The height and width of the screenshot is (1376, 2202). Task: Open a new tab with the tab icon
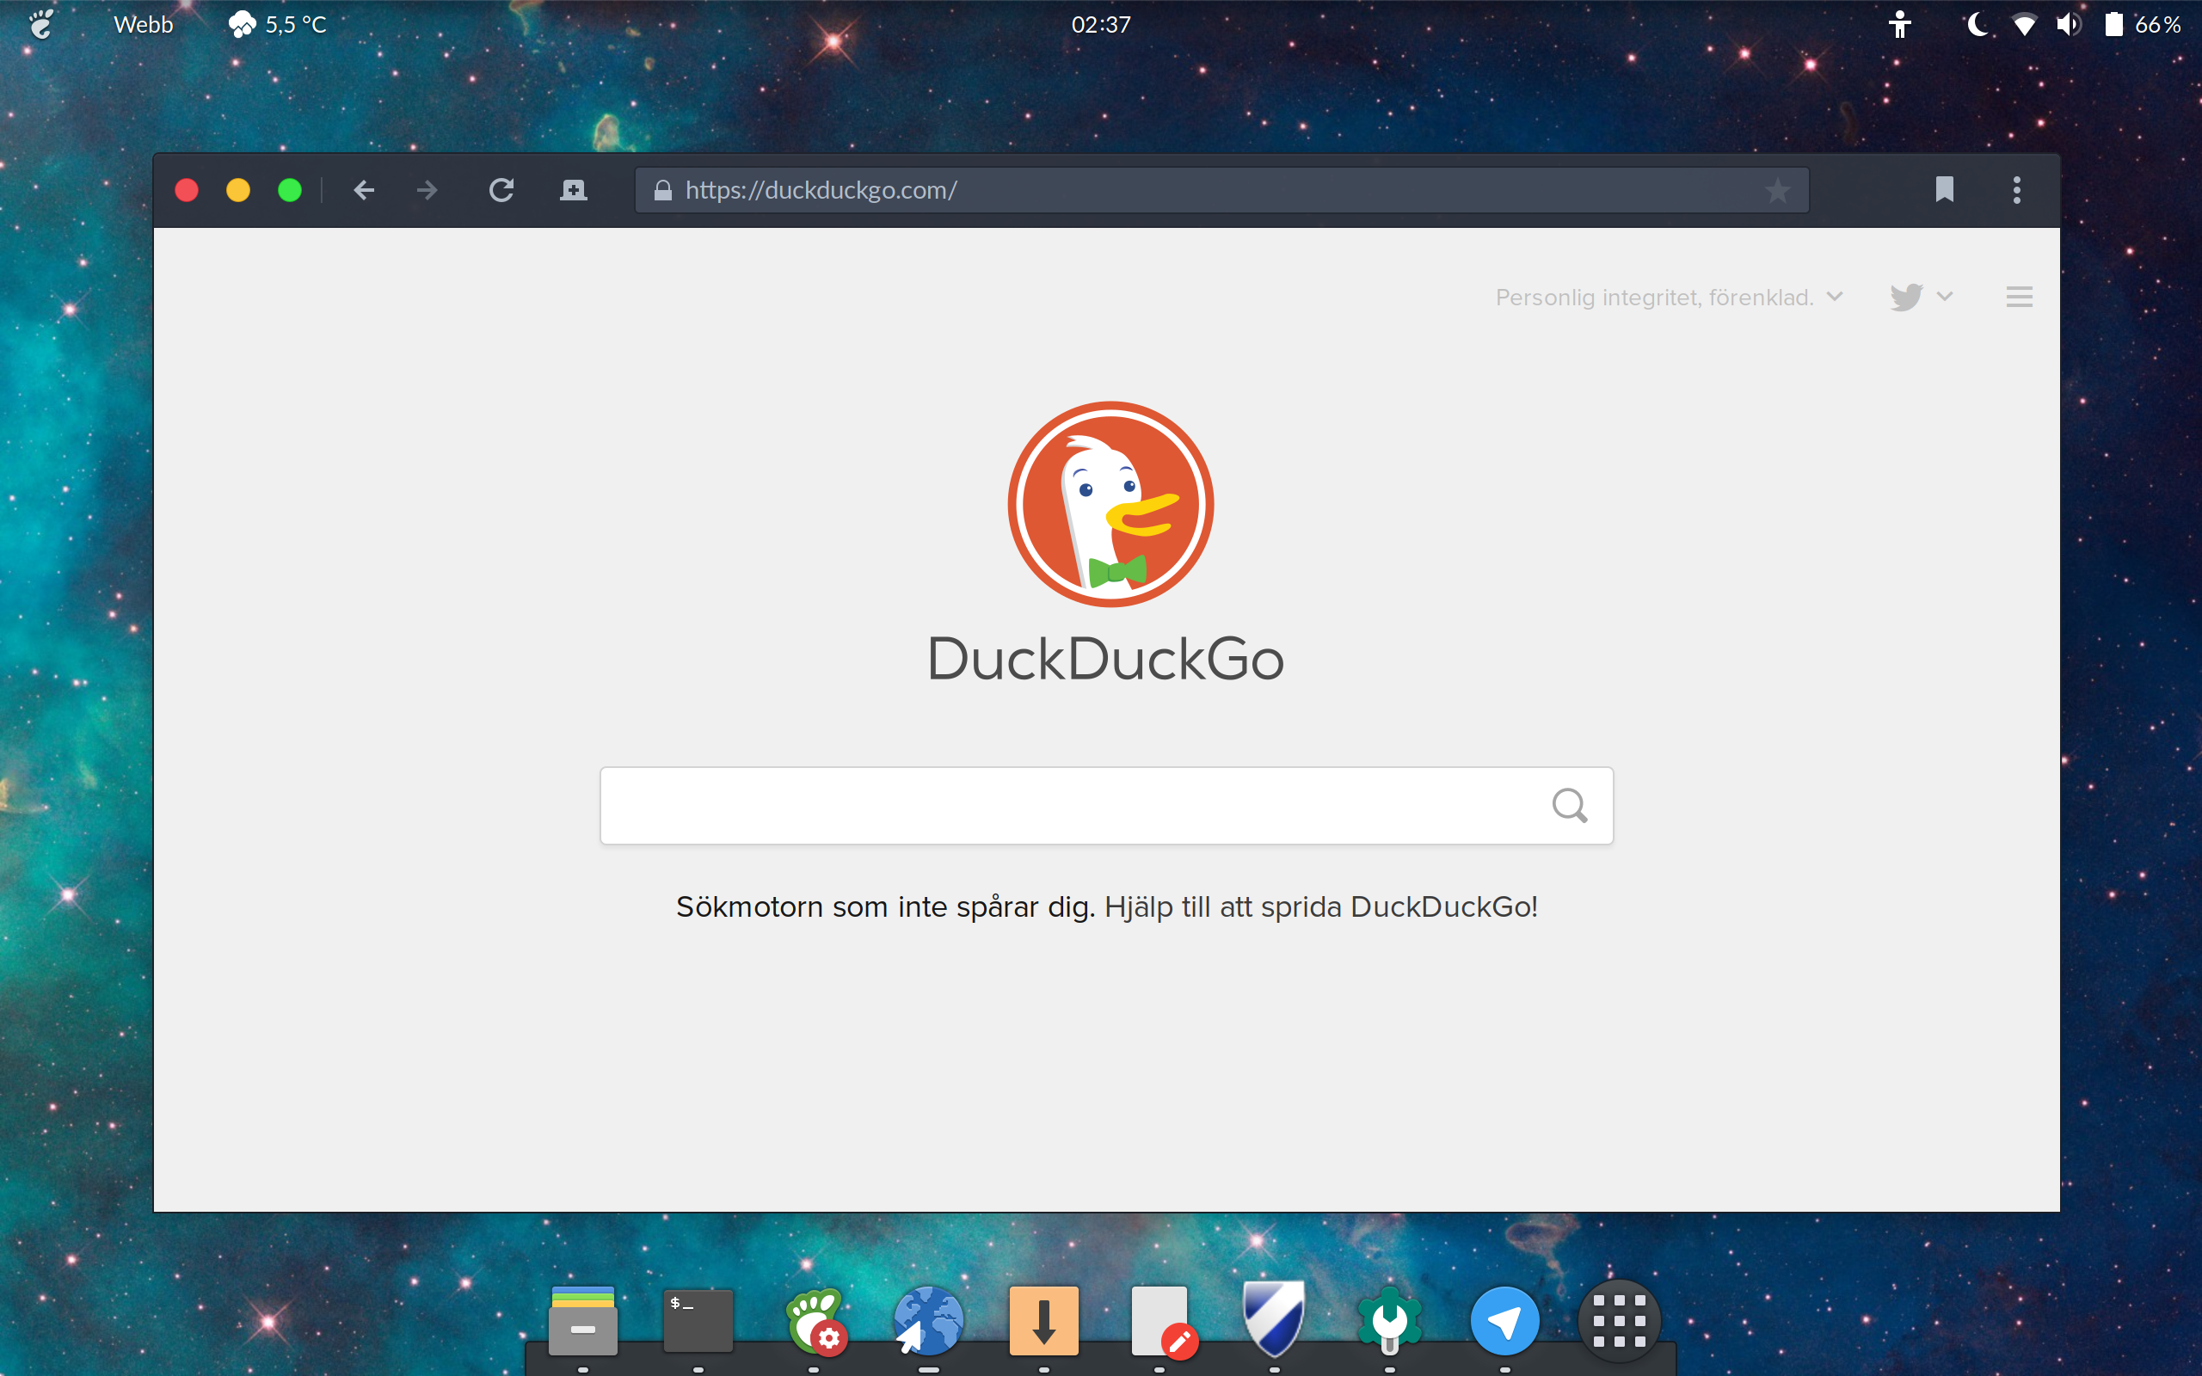click(x=573, y=190)
